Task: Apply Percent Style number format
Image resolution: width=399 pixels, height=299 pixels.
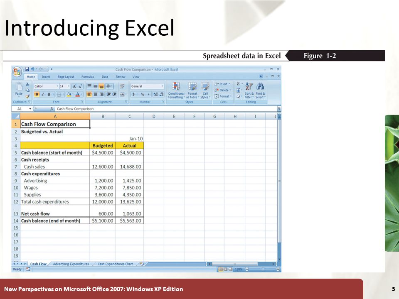Action: click(143, 94)
